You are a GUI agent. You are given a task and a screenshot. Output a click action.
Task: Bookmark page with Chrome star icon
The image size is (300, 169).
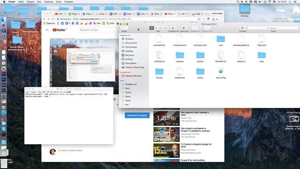coord(199,19)
